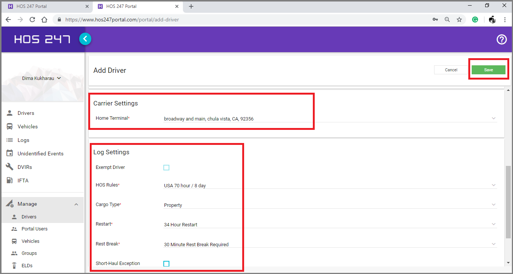The width and height of the screenshot is (513, 274).
Task: Open Unidentified Events in the sidebar
Action: click(41, 154)
